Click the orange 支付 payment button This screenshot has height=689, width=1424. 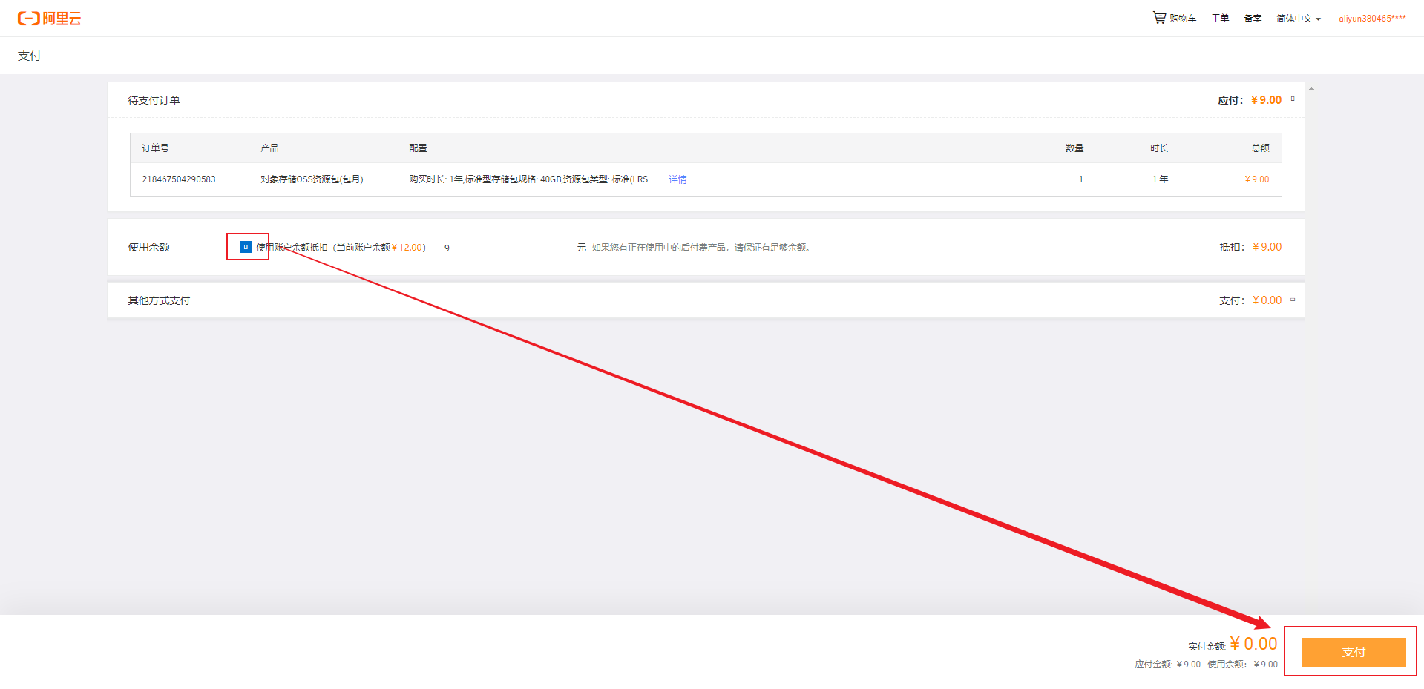(x=1354, y=652)
